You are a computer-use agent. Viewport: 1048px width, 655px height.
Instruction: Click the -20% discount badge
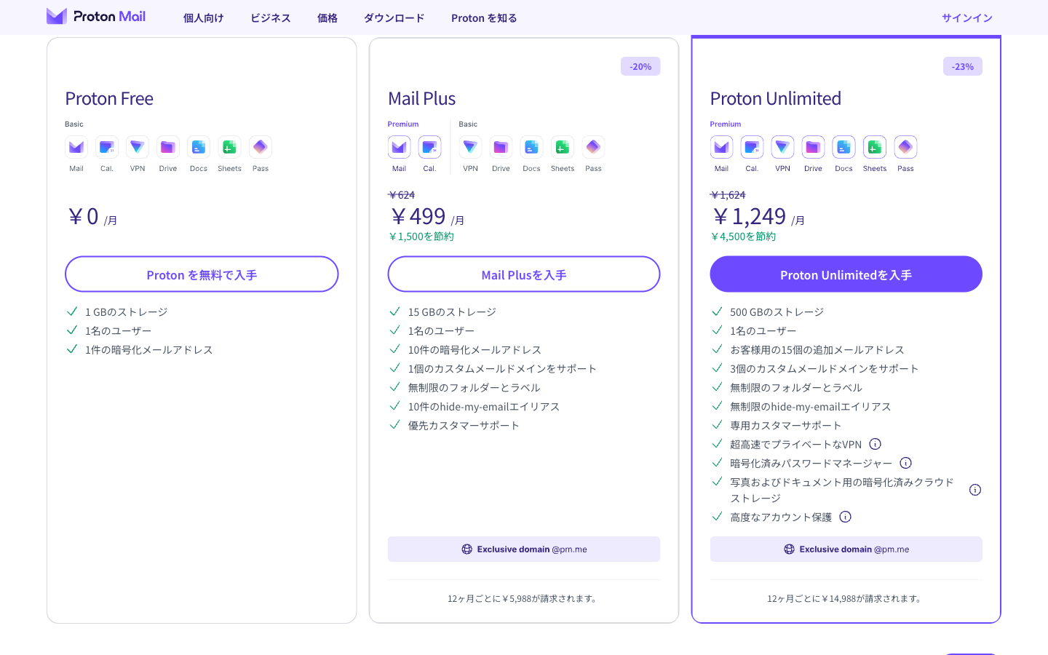pyautogui.click(x=640, y=66)
